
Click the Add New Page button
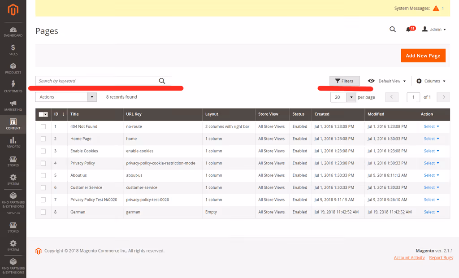tap(423, 56)
